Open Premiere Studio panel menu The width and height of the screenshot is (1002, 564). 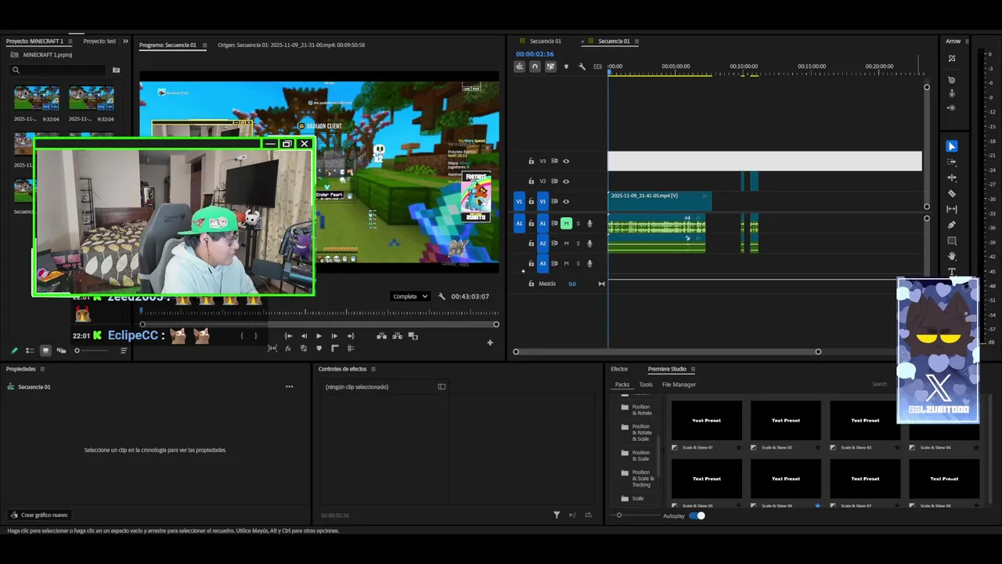693,369
